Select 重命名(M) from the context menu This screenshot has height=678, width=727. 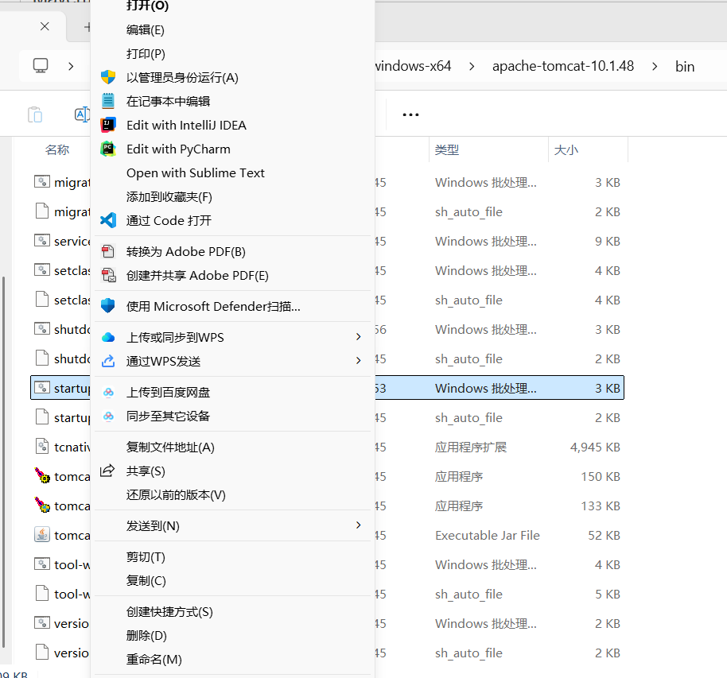(232, 659)
